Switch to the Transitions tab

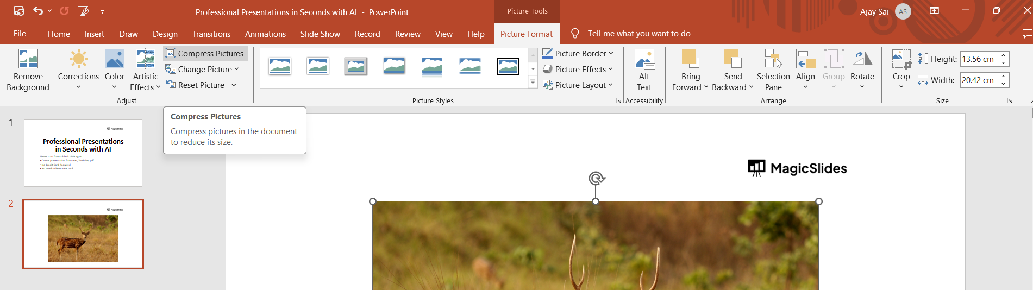coord(211,34)
